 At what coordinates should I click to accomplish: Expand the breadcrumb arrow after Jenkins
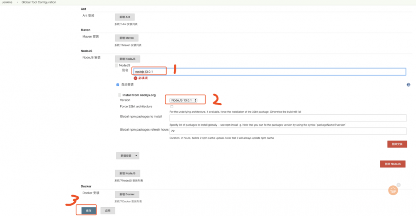(17, 2)
